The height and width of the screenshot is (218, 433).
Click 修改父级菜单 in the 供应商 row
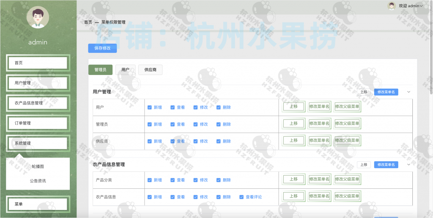(347, 141)
